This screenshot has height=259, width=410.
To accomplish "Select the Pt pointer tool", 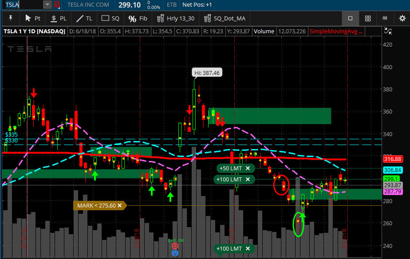I will 33,18.
